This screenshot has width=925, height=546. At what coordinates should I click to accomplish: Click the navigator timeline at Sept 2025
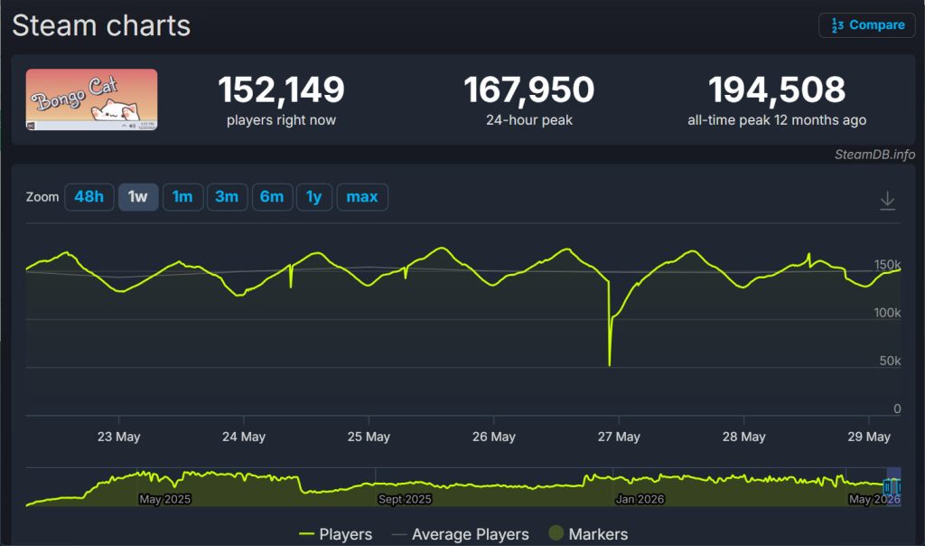point(405,499)
